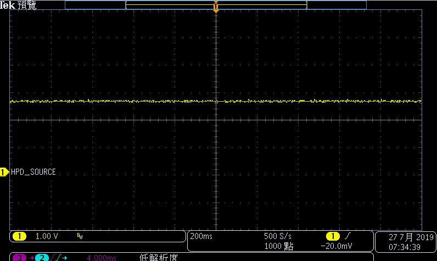
Task: Click the yellow bar in record overview
Action: pos(216,5)
